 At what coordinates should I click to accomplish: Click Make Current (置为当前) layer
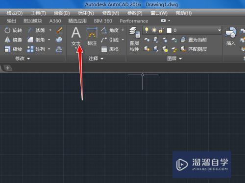point(194,40)
